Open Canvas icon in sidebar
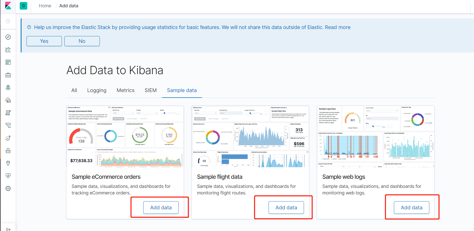 (8, 75)
